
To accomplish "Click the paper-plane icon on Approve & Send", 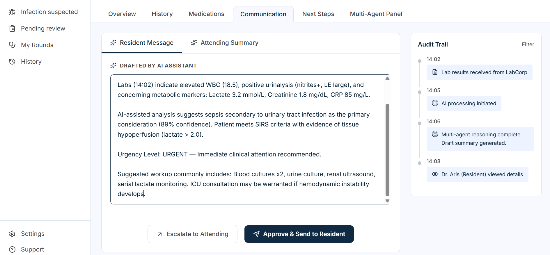I will [256, 234].
